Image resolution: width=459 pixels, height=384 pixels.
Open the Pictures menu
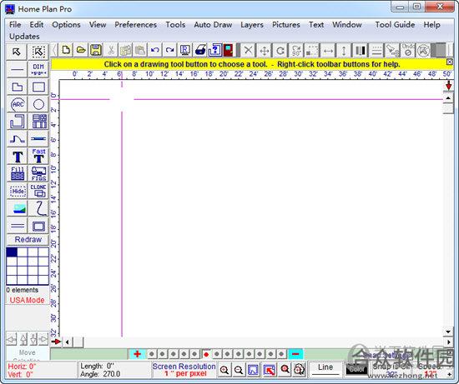(x=286, y=25)
